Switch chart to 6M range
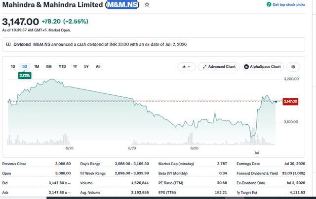This screenshot has width=316, height=199. coord(49,67)
